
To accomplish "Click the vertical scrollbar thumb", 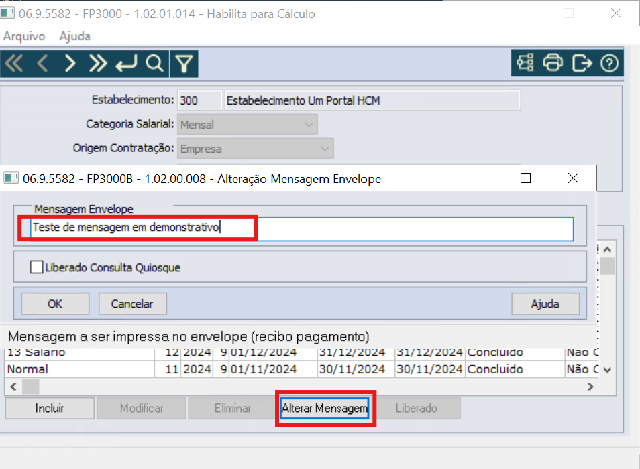I will 607,267.
